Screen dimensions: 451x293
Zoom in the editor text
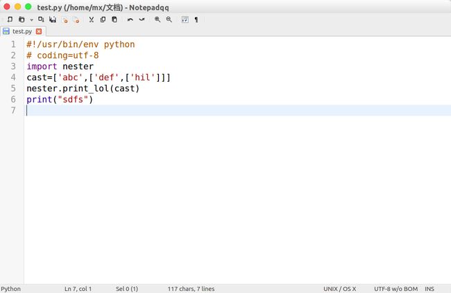click(158, 19)
